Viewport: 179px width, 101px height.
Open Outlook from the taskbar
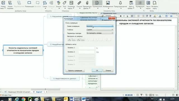coord(66,99)
